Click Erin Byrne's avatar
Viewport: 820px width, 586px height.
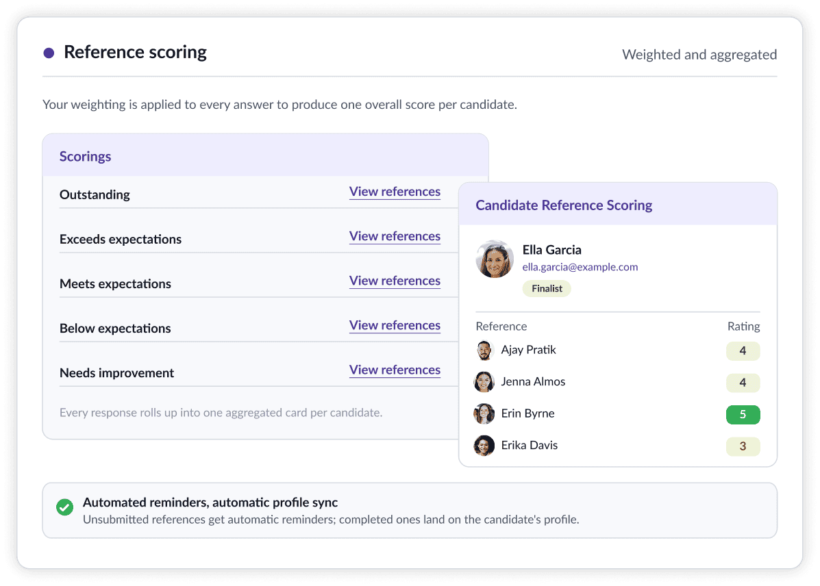click(484, 414)
